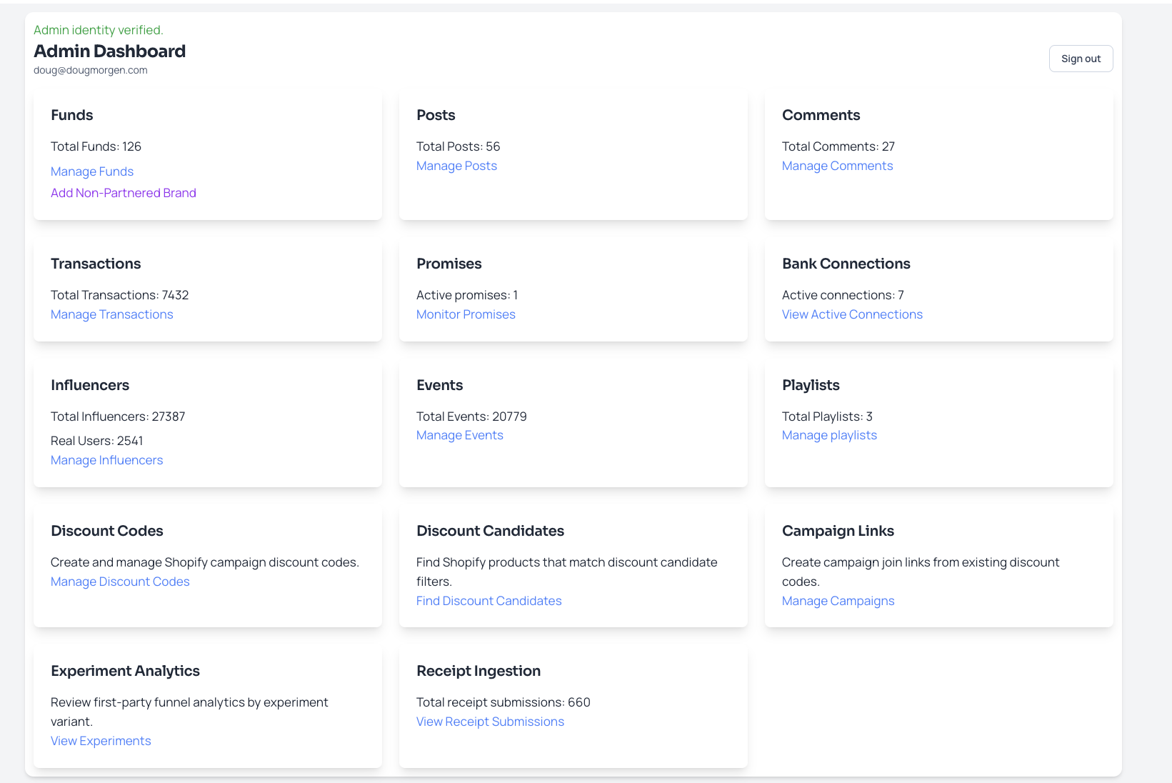This screenshot has height=783, width=1172.
Task: Click 'Total Influencers: 27387' text
Action: [x=118, y=417]
